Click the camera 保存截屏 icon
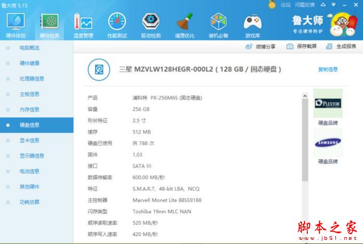 tap(290, 46)
